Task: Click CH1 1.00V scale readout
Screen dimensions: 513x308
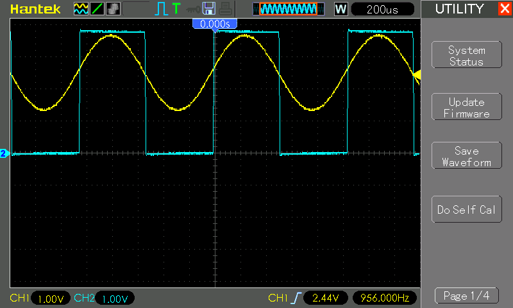Action: click(x=51, y=298)
